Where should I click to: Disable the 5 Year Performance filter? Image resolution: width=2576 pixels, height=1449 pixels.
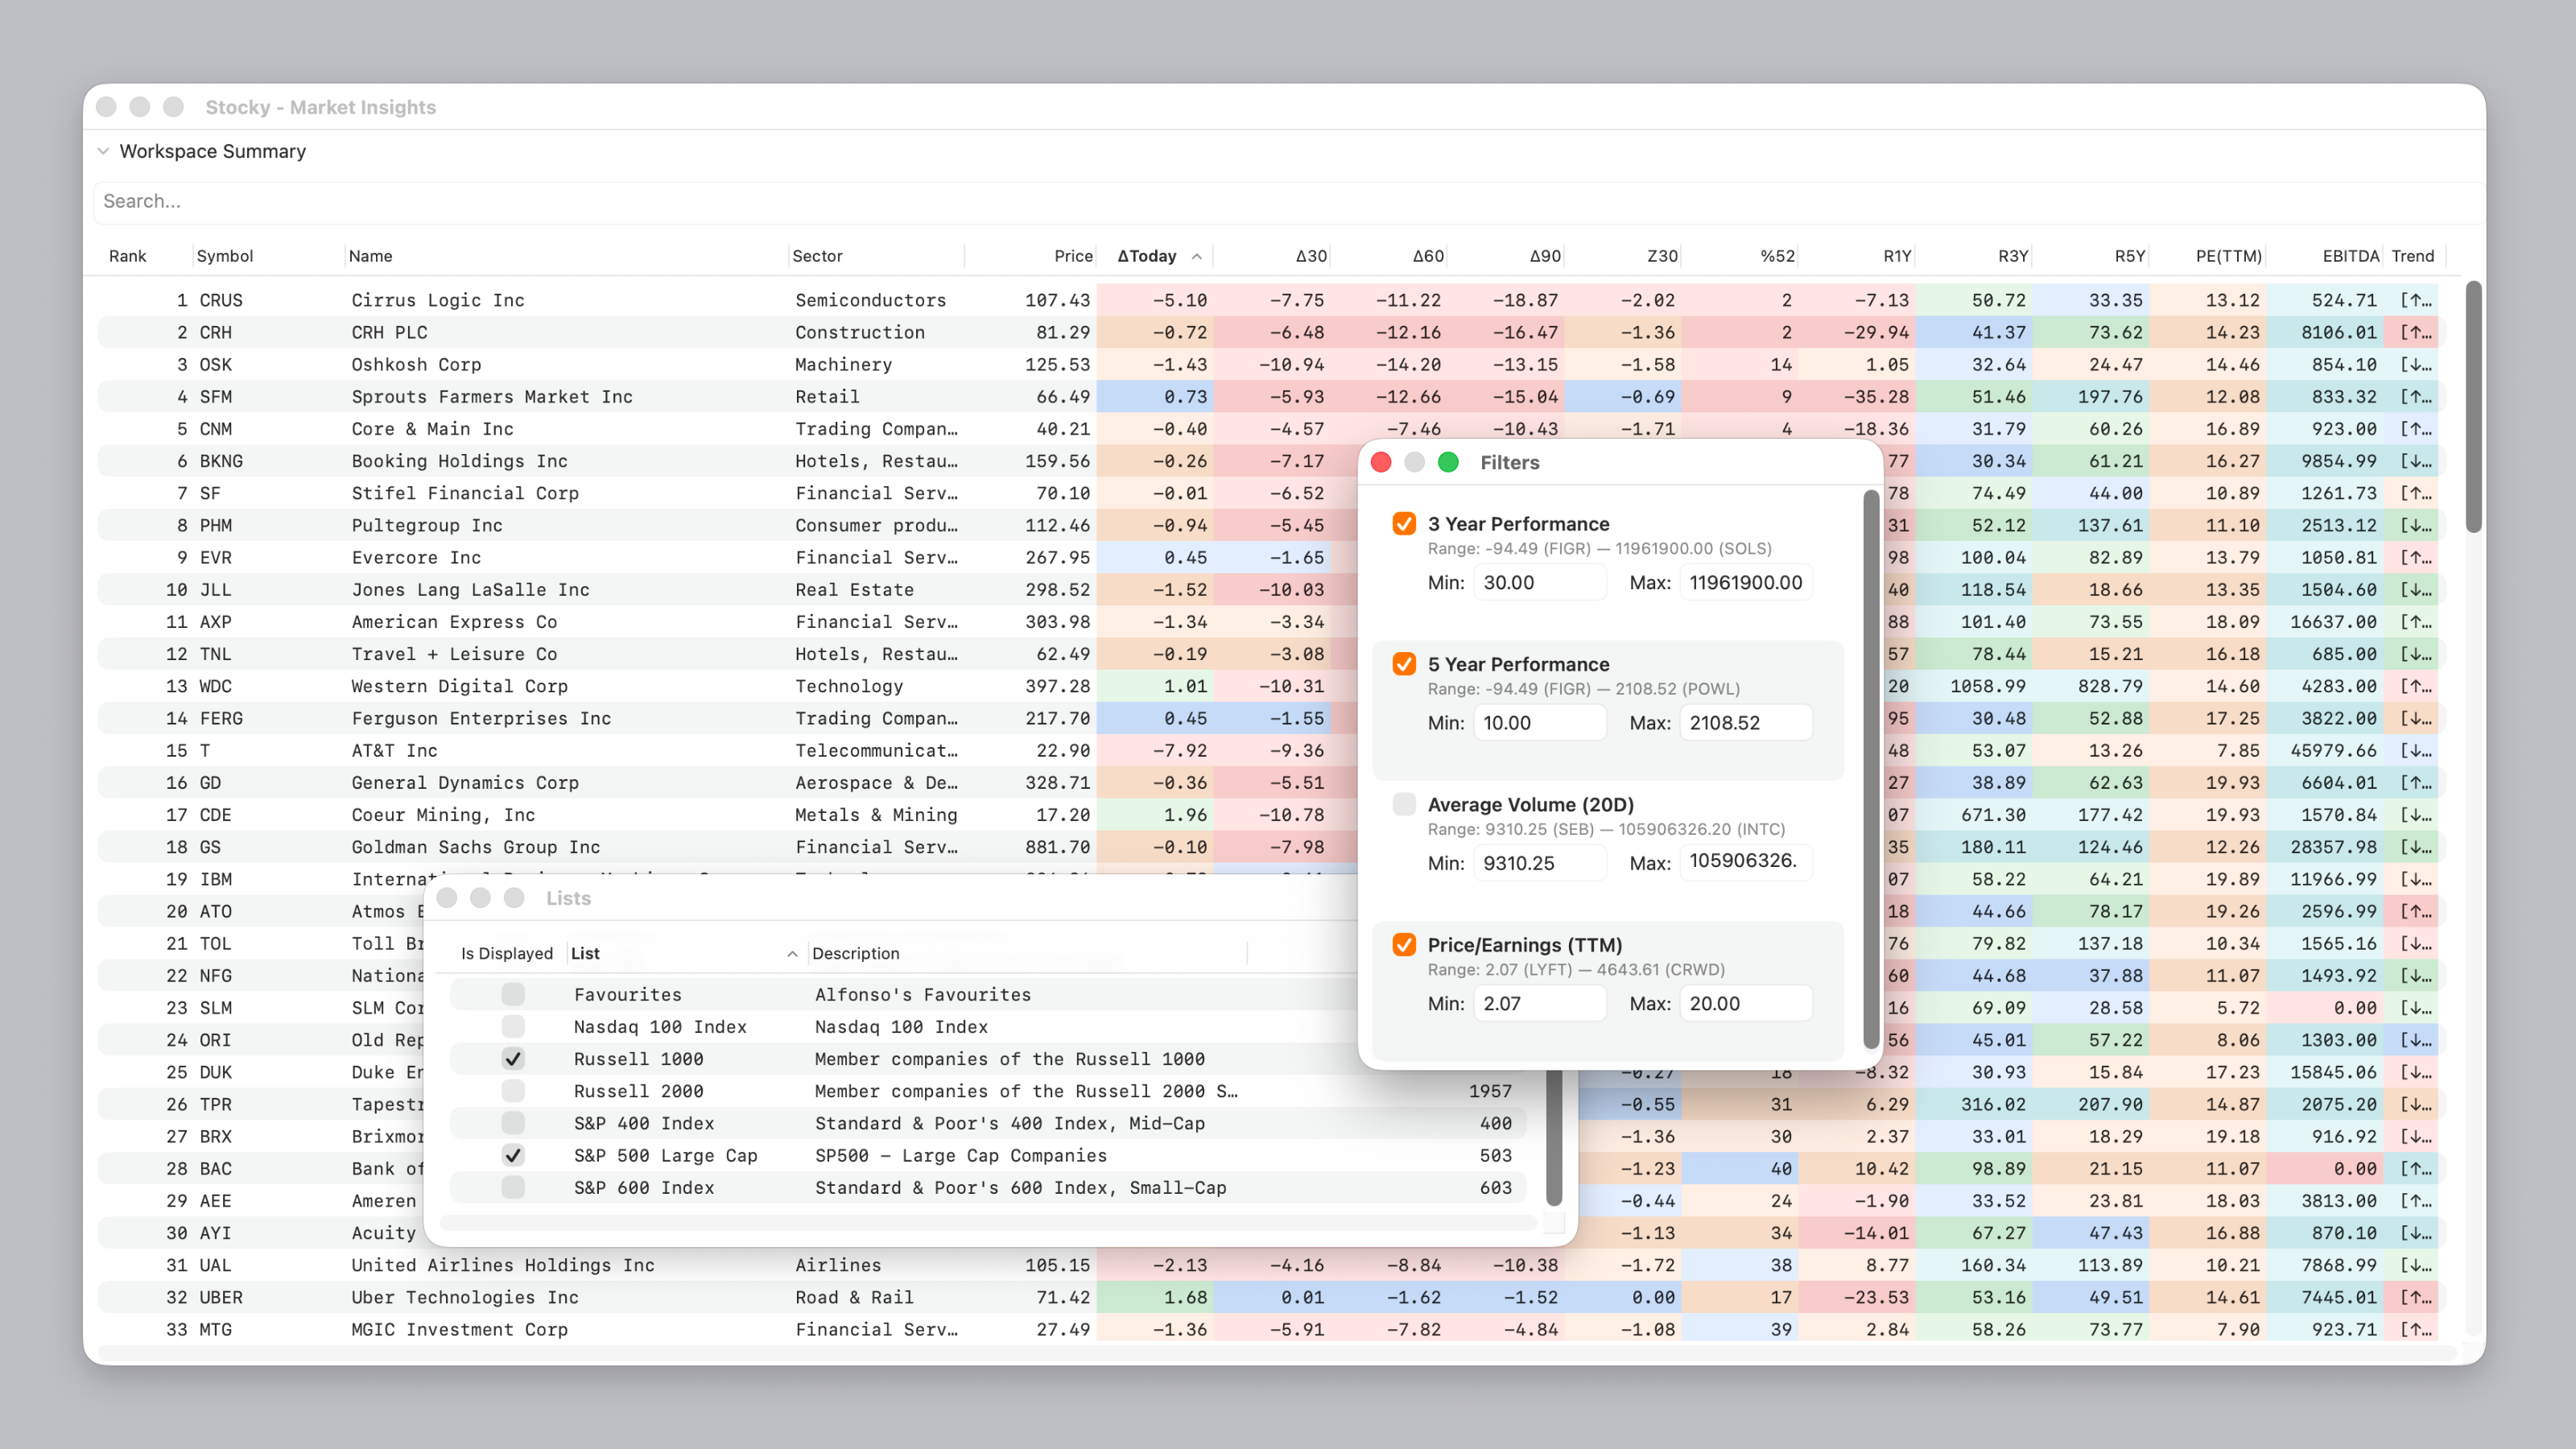[1404, 664]
